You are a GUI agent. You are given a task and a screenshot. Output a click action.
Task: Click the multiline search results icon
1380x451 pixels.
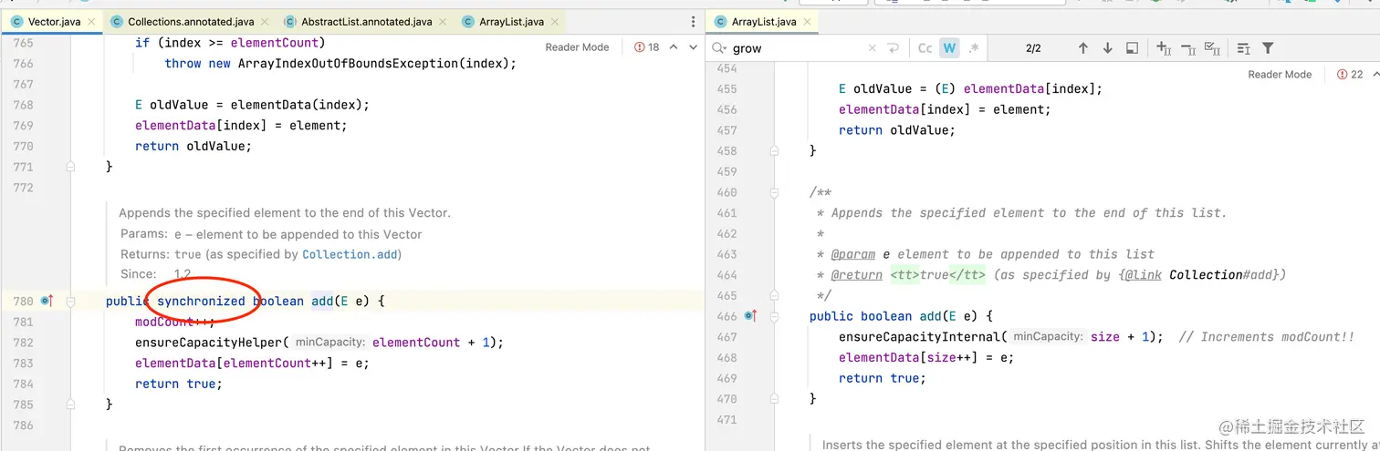pyautogui.click(x=1243, y=48)
